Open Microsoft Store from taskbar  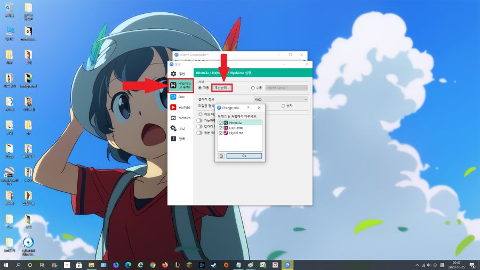79,265
